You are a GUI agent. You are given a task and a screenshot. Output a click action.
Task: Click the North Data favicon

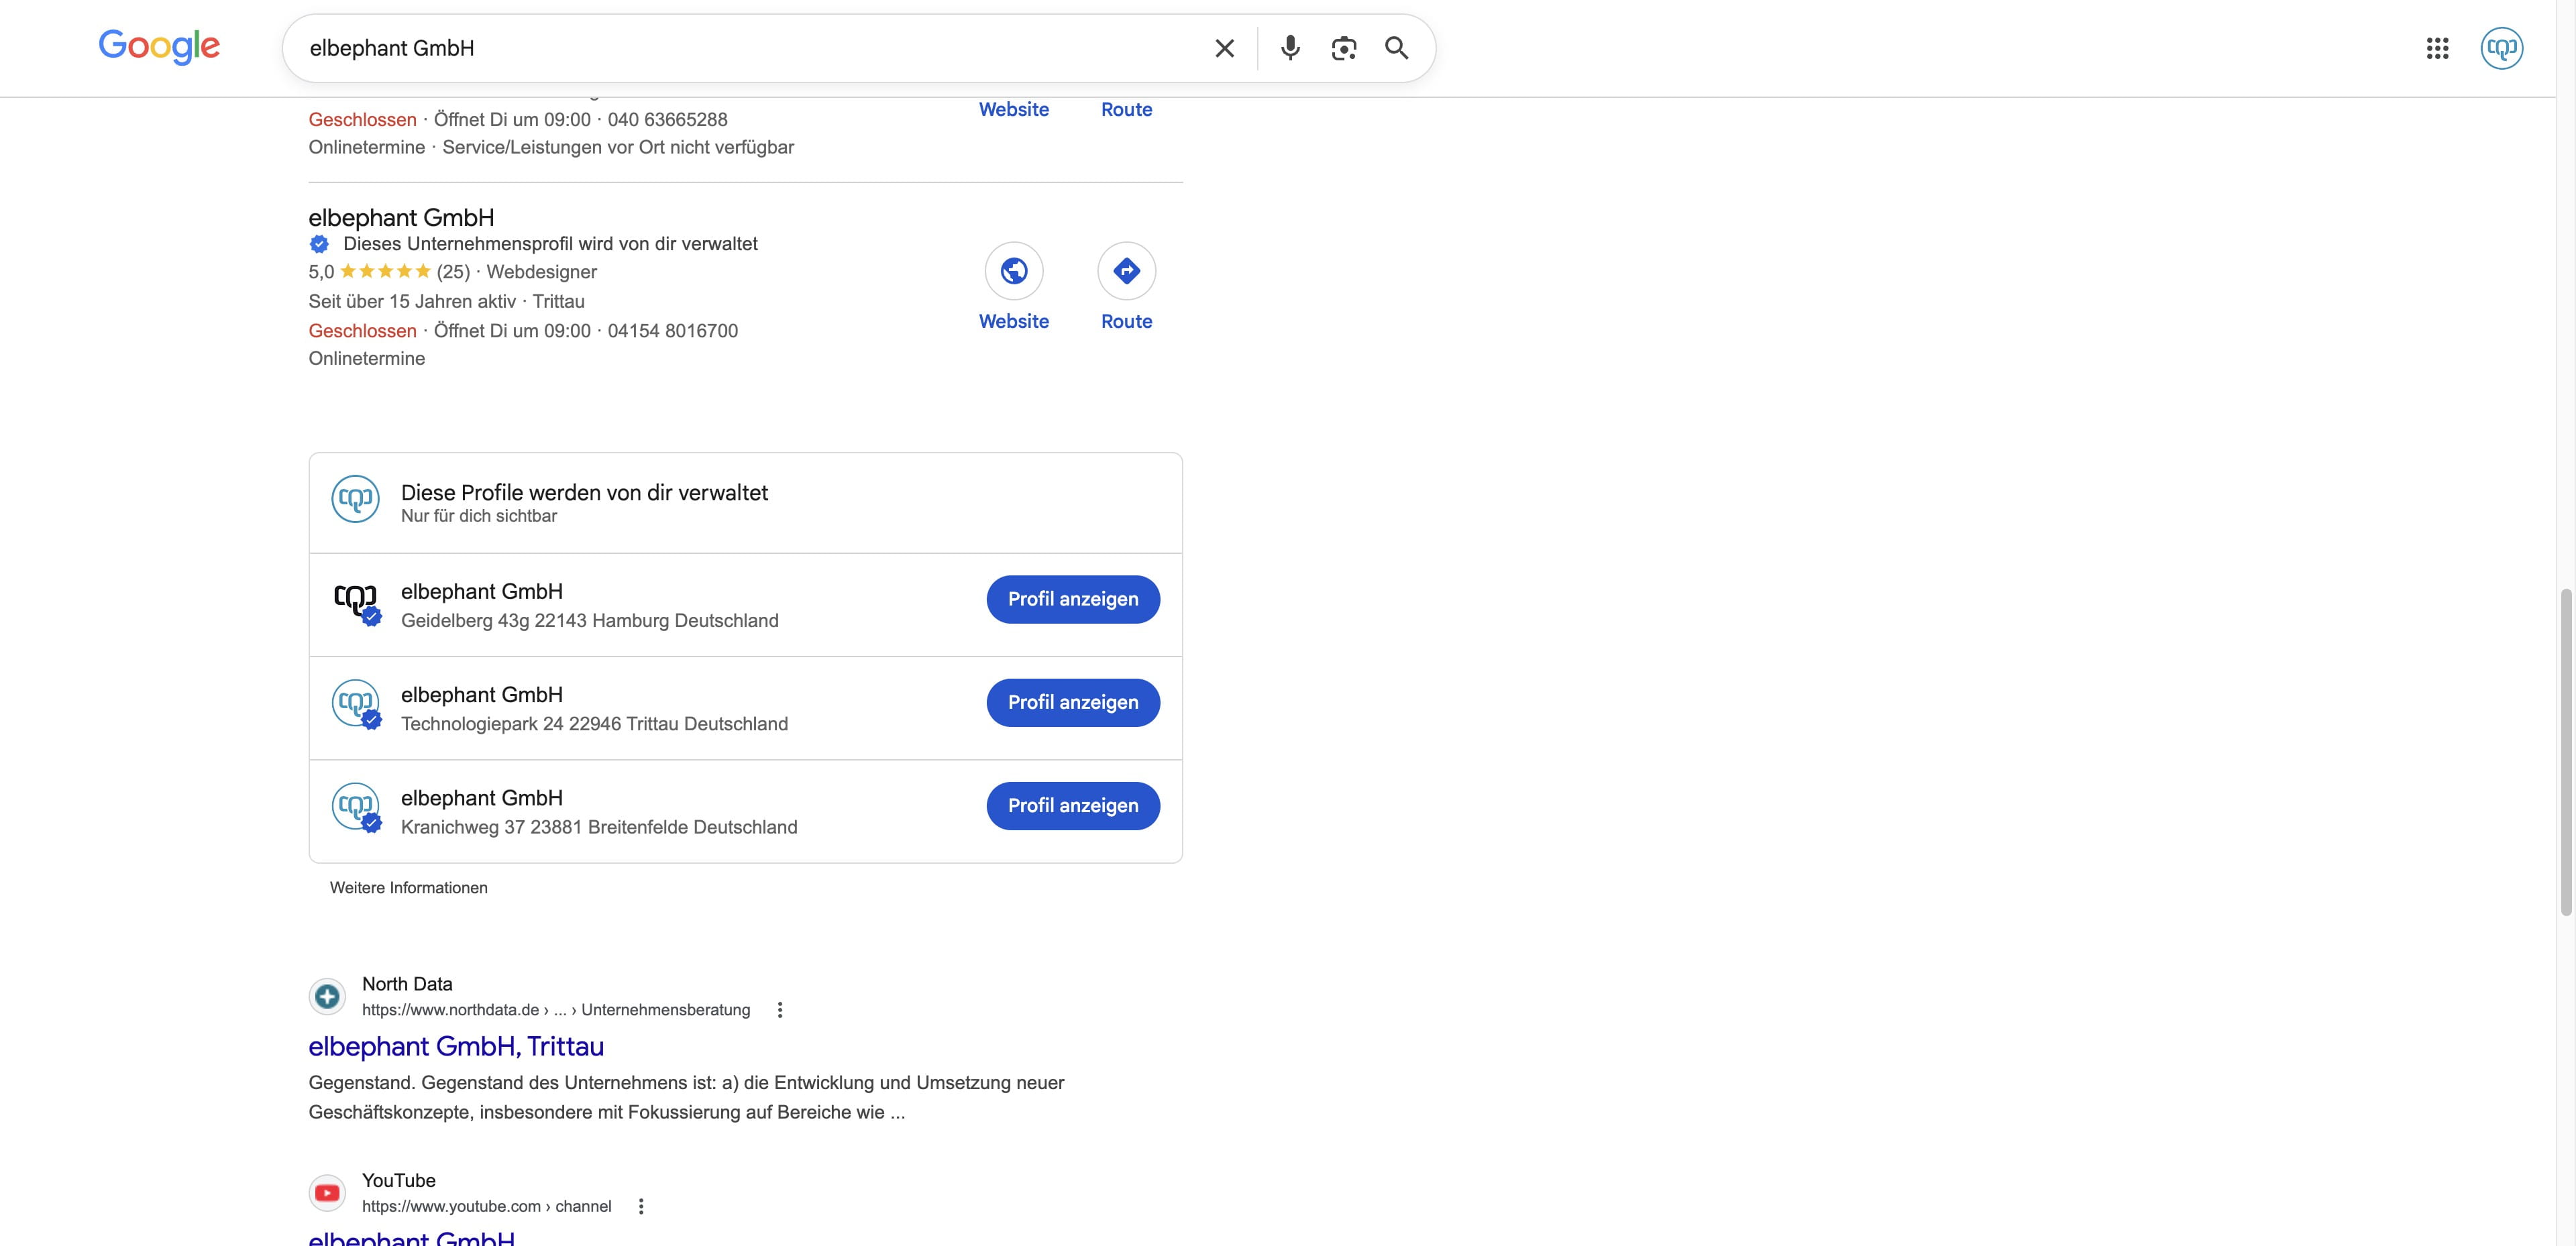[x=327, y=996]
